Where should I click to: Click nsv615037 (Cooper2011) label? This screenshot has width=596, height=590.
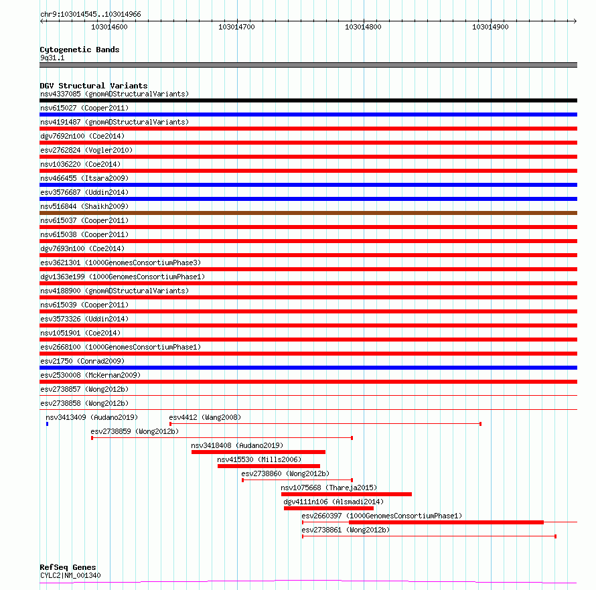84,220
